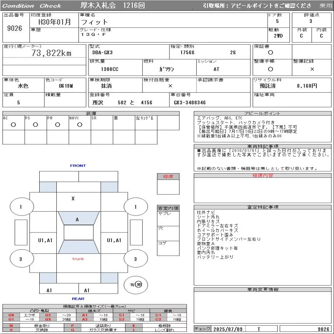Click color code B619M
The width and height of the screenshot is (334, 334).
66,86
